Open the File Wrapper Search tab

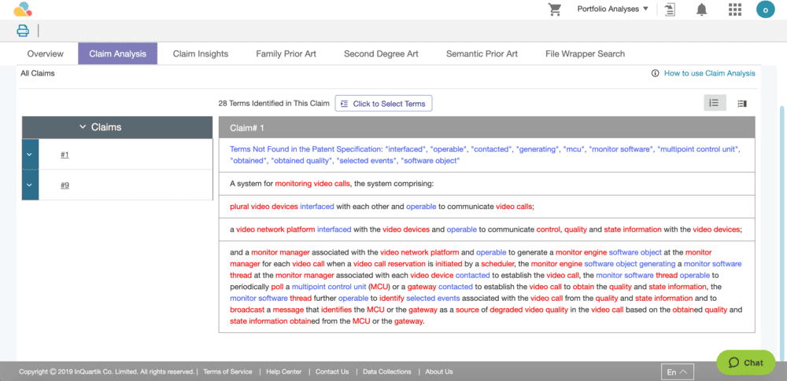(586, 53)
